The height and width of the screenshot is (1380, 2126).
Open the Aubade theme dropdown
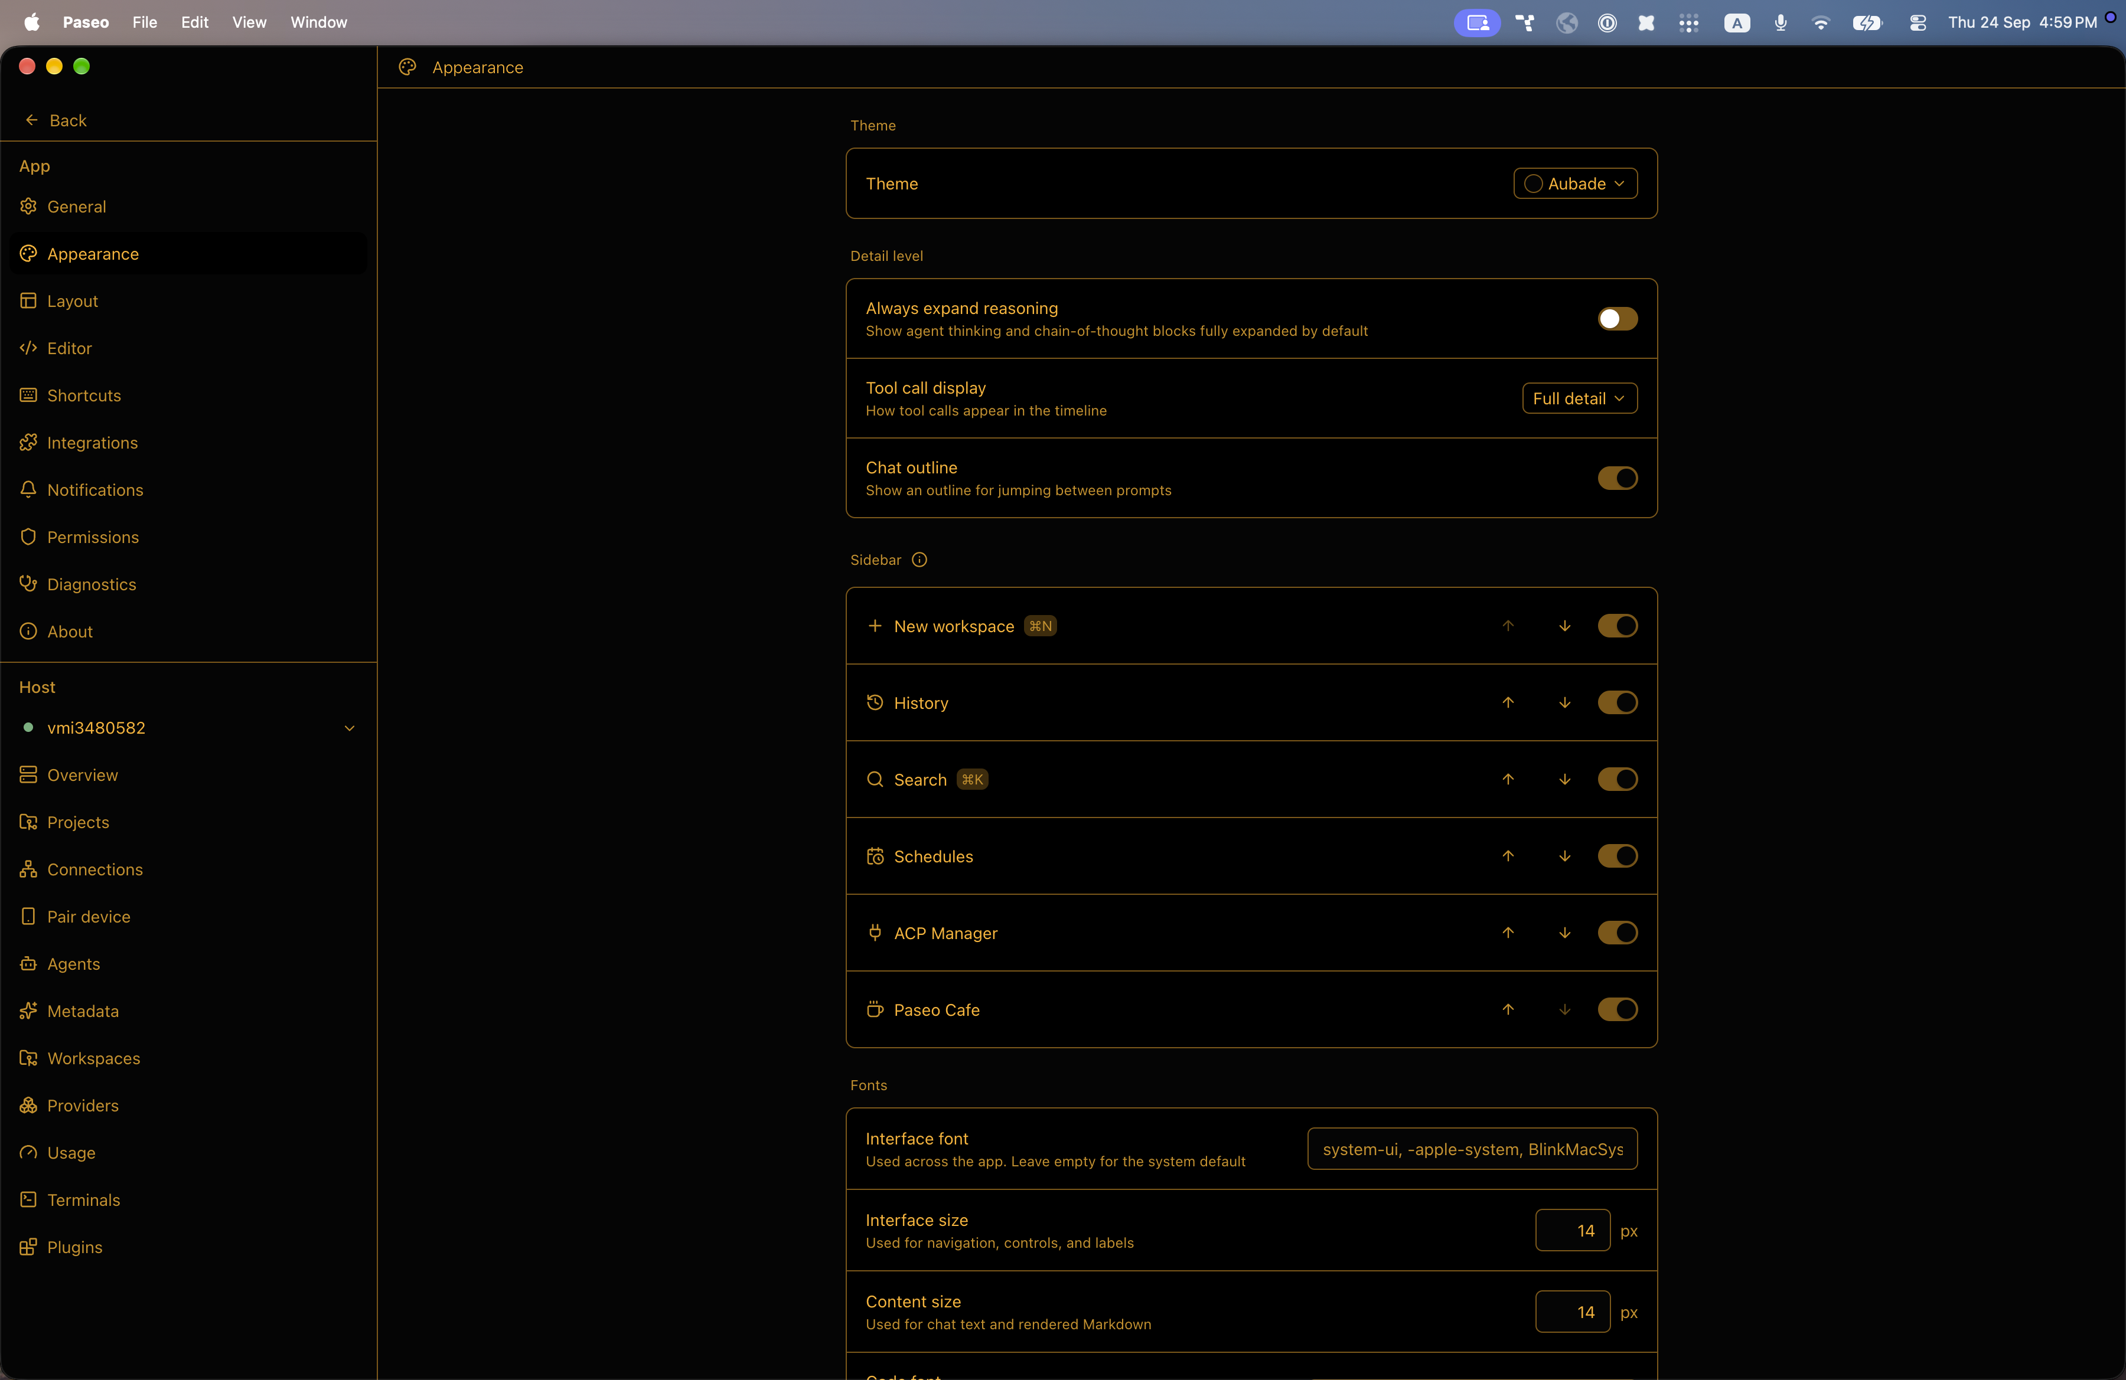coord(1575,183)
